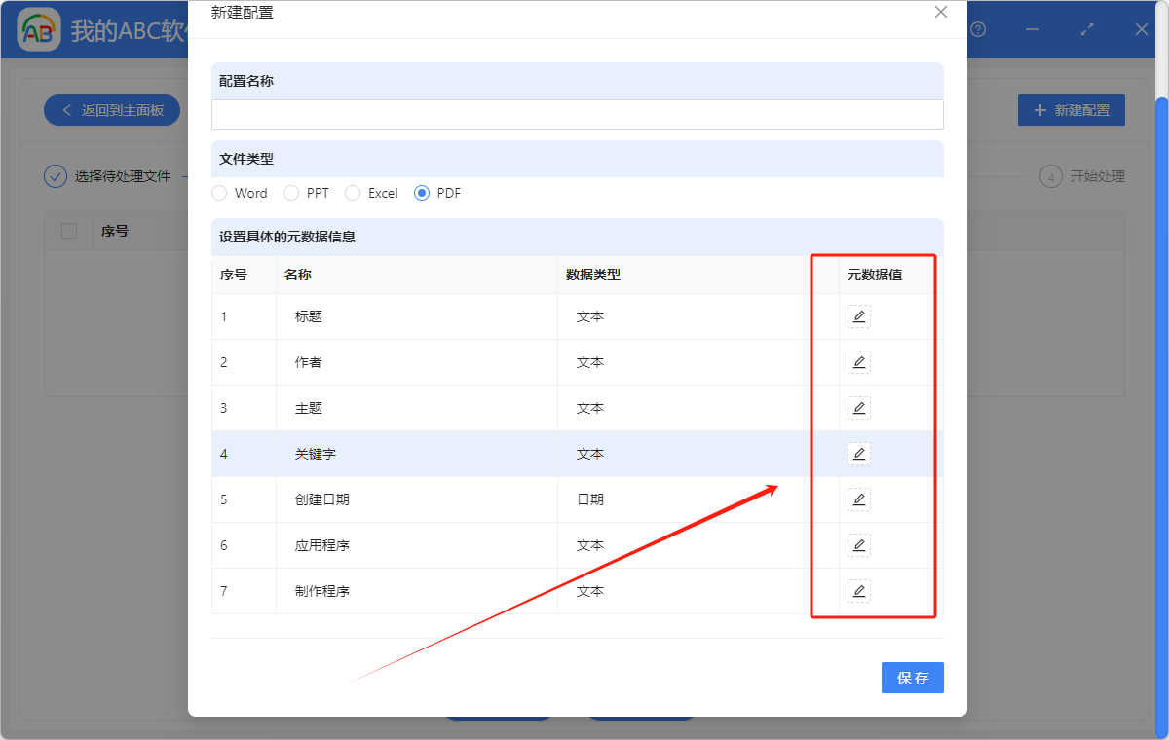Select the Excel file type
1169x740 pixels.
click(x=353, y=193)
